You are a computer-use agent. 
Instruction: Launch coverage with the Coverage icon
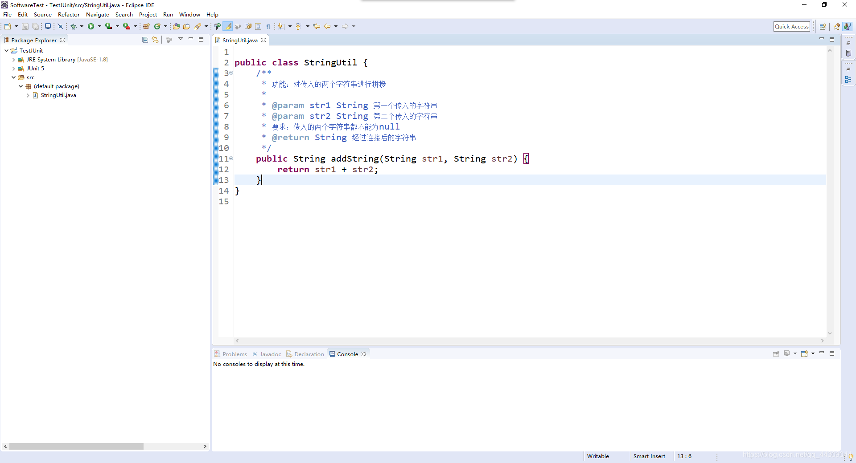(x=108, y=26)
